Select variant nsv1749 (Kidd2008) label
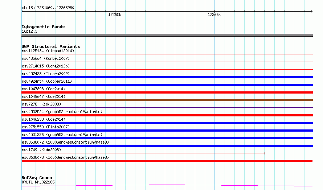 pos(41,150)
